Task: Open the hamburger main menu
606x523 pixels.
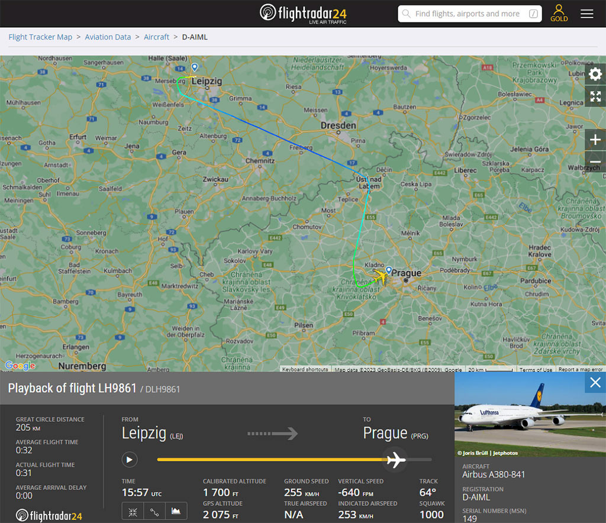Action: click(587, 14)
